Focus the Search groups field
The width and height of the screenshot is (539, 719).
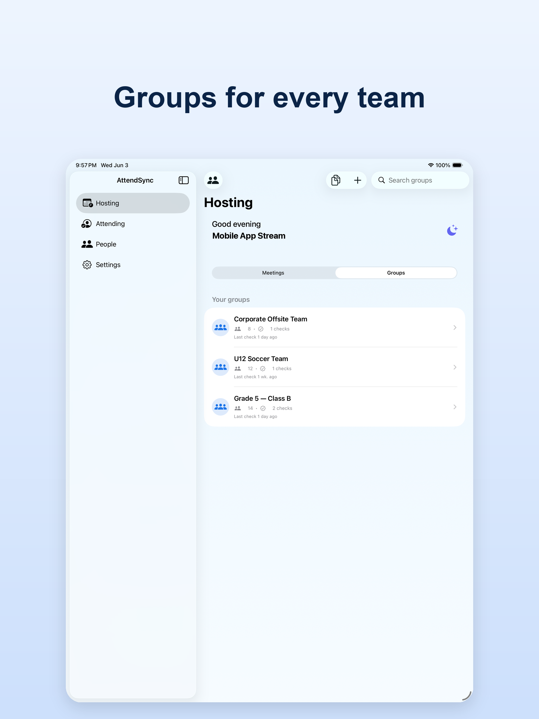coord(420,180)
